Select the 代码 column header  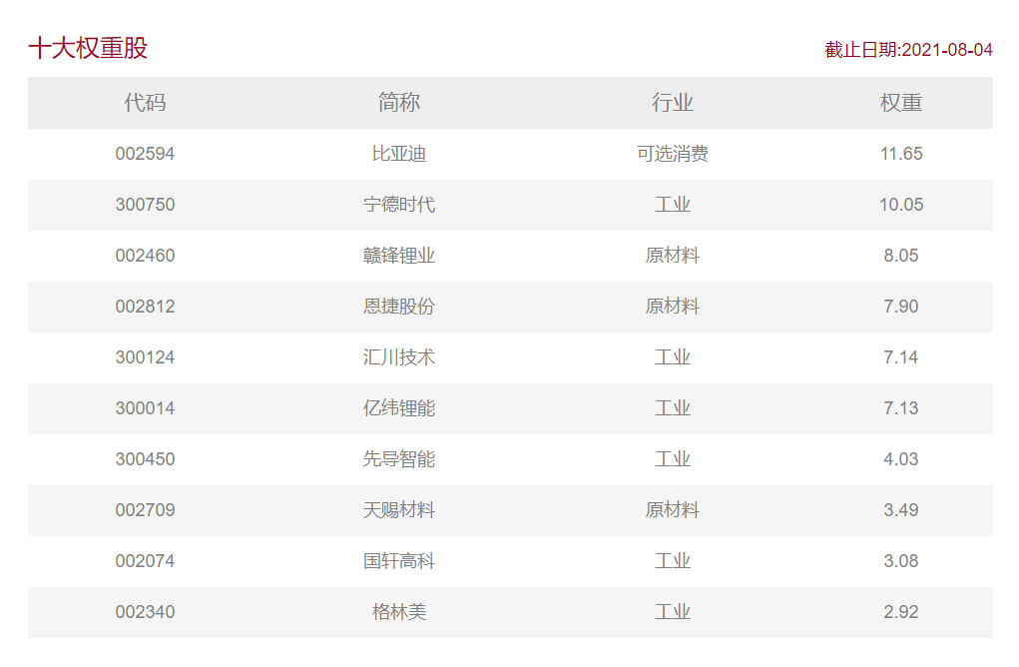click(145, 103)
